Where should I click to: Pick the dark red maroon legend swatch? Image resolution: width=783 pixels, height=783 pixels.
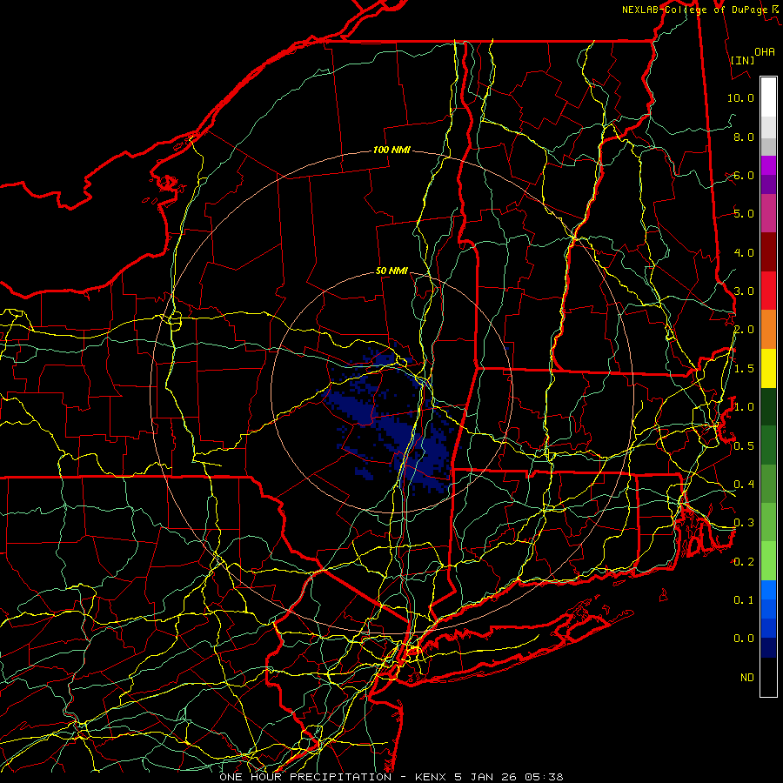pos(768,251)
